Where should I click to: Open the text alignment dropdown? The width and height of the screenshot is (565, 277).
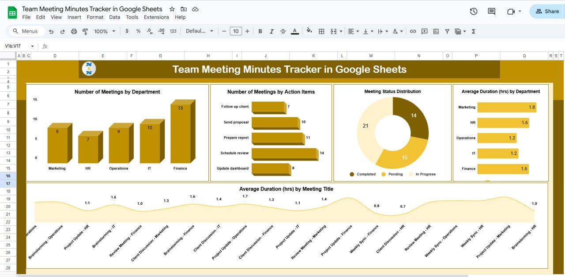click(x=352, y=31)
